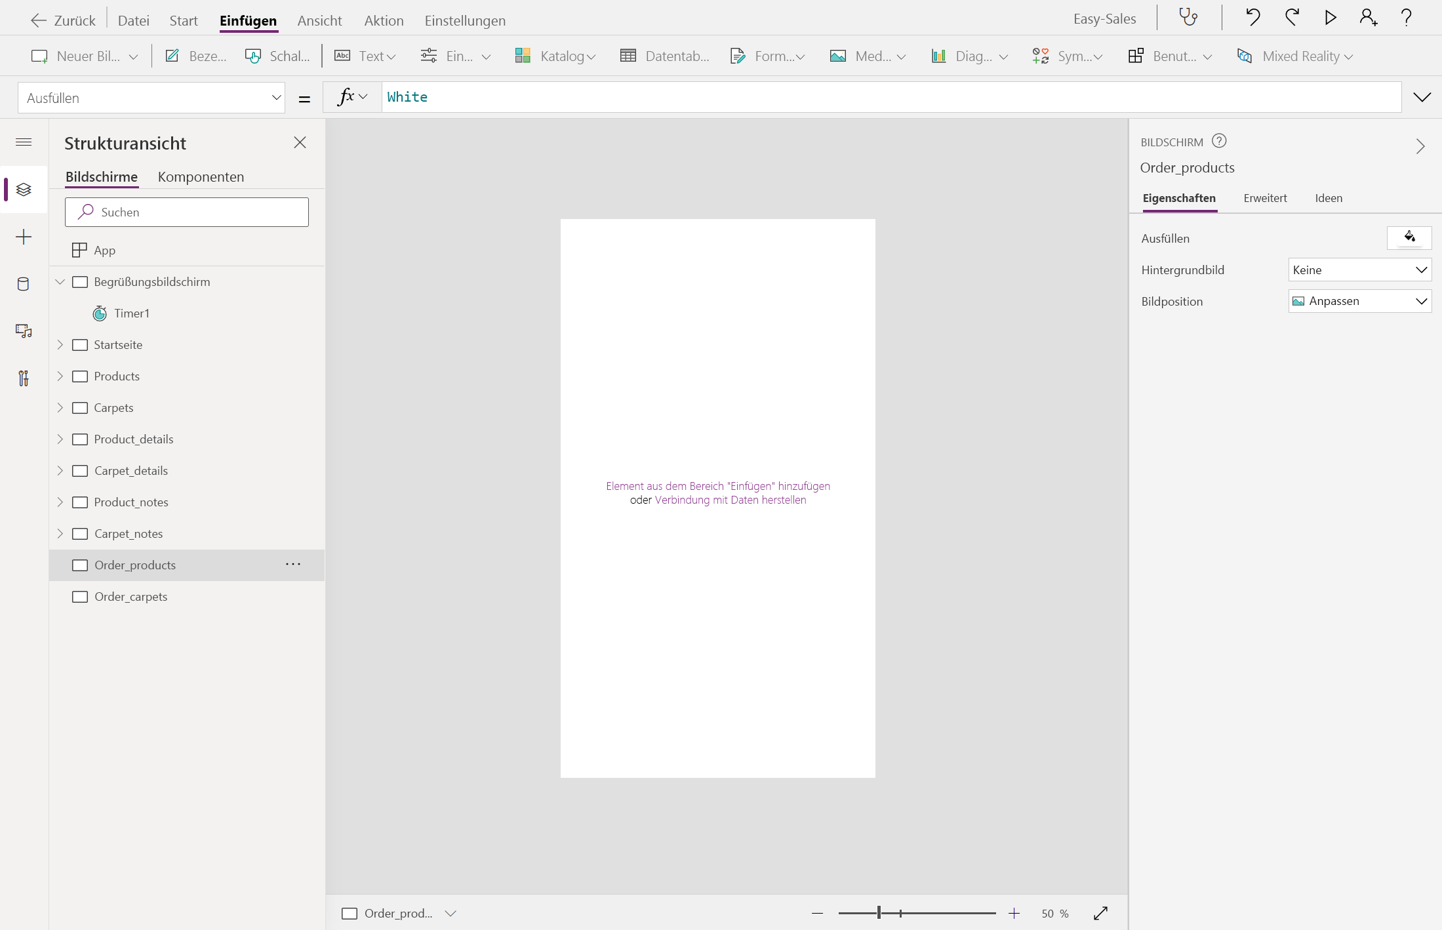
Task: Preview the app with Play icon
Action: point(1330,18)
